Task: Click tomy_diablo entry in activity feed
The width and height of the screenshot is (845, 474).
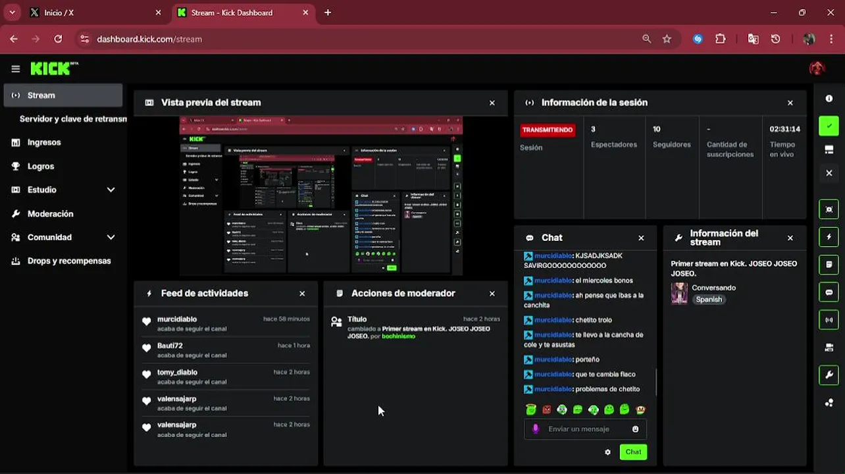Action: pyautogui.click(x=225, y=377)
